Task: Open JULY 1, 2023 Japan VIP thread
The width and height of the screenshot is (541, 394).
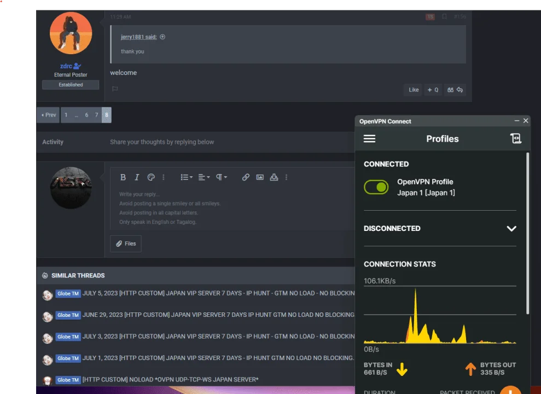Action: (218, 358)
